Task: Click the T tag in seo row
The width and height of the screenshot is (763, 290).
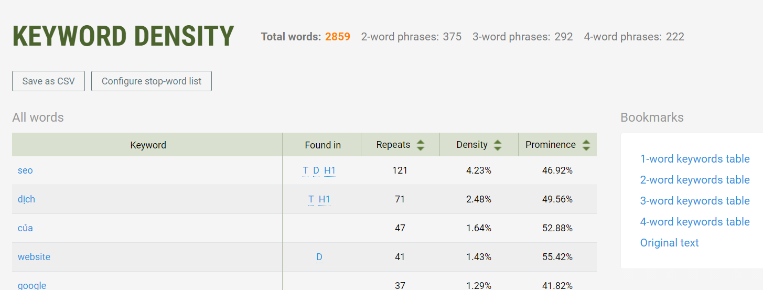Action: (306, 170)
